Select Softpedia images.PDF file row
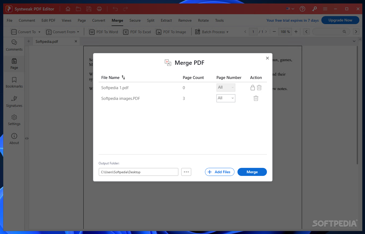Image resolution: width=365 pixels, height=234 pixels. click(x=183, y=98)
